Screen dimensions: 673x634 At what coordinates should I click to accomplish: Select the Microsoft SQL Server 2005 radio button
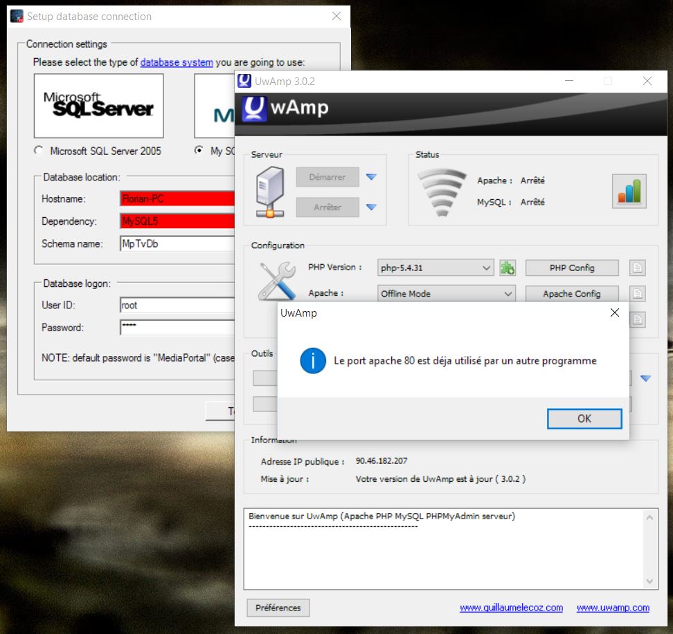[39, 151]
